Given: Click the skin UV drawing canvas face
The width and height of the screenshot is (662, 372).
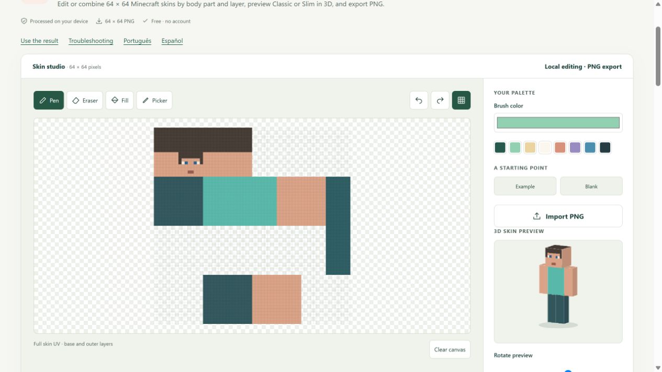Looking at the screenshot, I should pyautogui.click(x=190, y=164).
